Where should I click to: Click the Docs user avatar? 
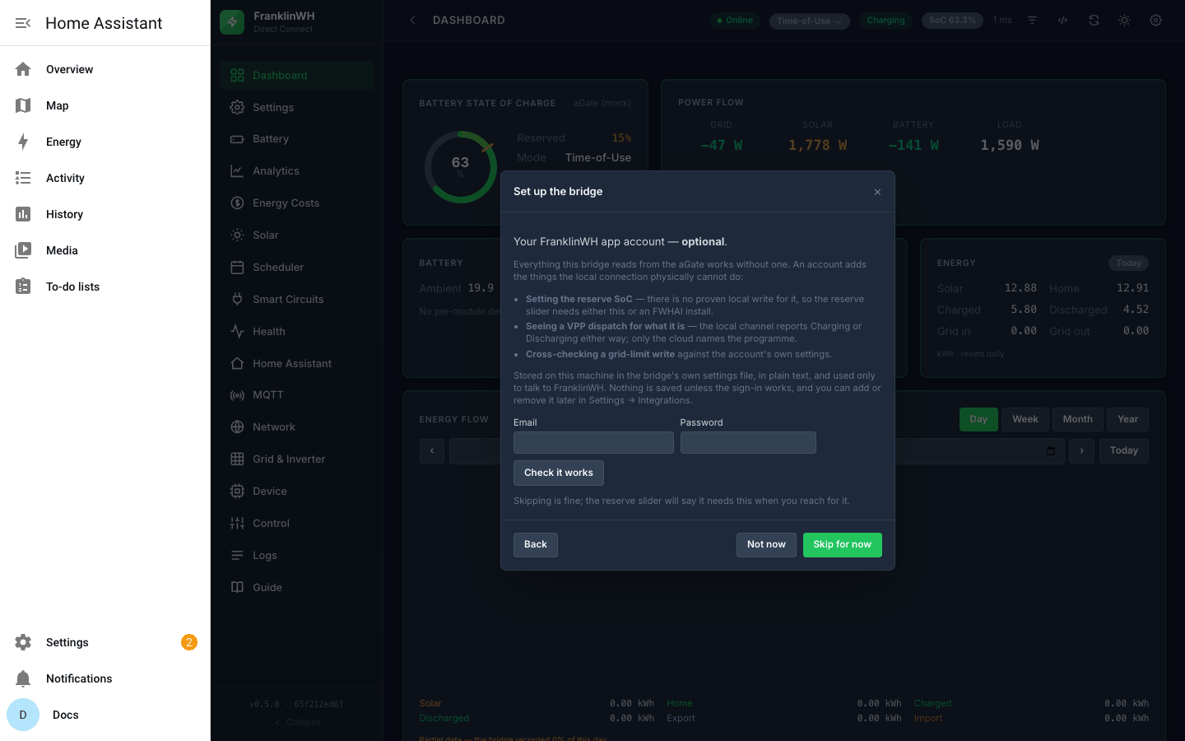(x=23, y=715)
